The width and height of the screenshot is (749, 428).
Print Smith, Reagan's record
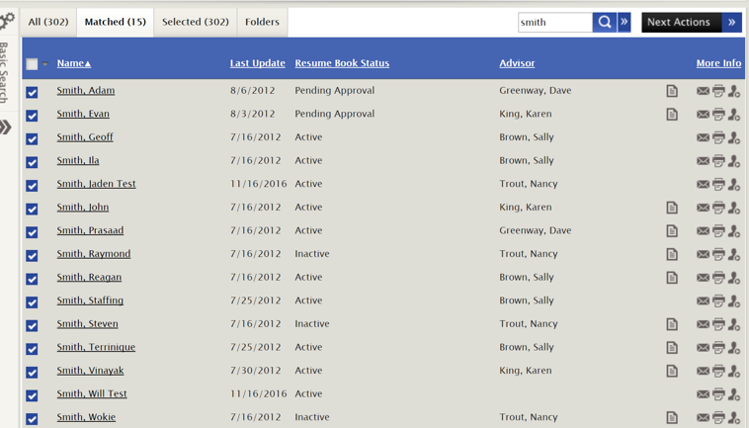[718, 278]
